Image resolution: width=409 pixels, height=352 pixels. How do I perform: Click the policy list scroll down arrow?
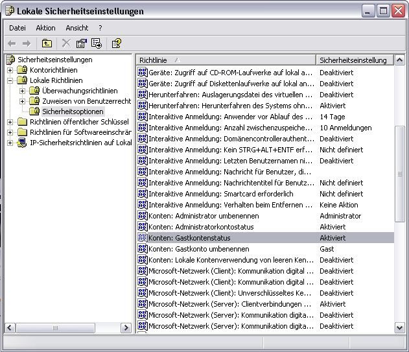pyautogui.click(x=400, y=327)
